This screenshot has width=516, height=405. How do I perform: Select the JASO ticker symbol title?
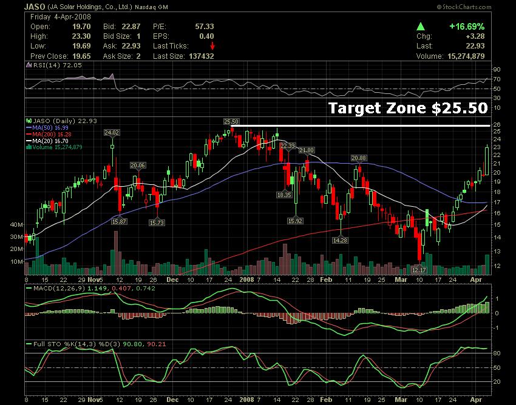35,7
